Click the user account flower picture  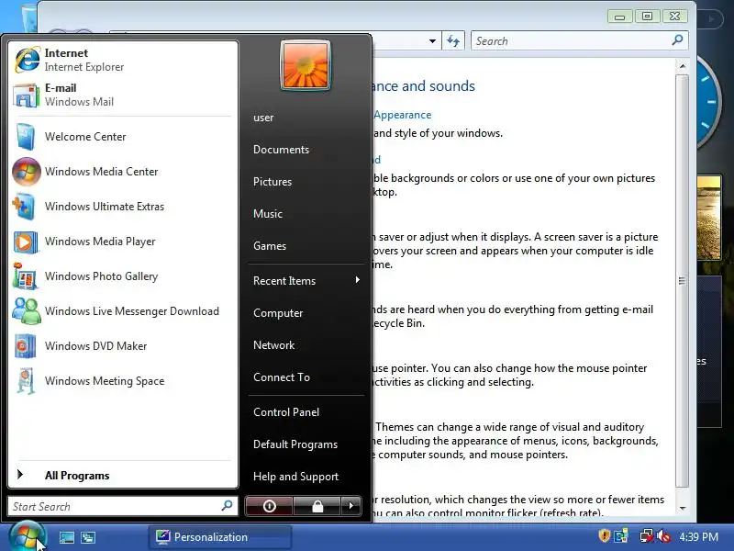coord(306,65)
